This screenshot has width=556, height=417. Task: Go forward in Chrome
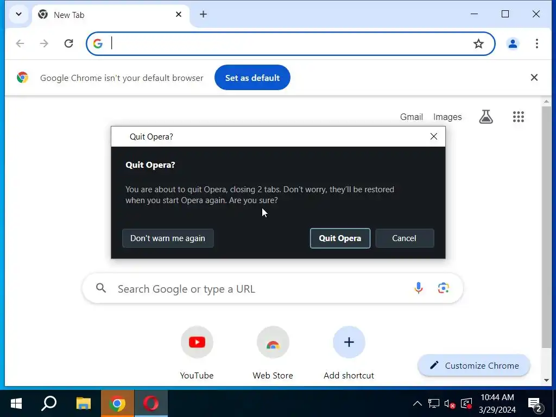pyautogui.click(x=45, y=43)
